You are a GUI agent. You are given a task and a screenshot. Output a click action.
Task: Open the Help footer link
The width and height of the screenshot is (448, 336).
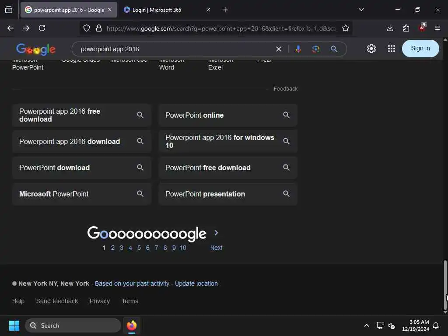(x=18, y=301)
